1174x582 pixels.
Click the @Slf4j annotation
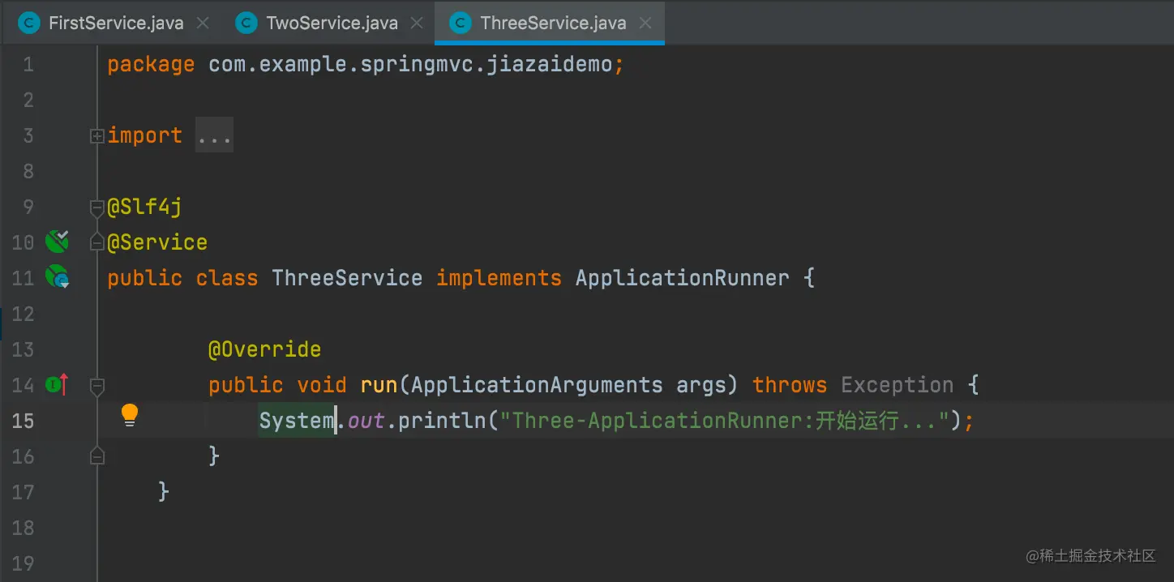[144, 207]
